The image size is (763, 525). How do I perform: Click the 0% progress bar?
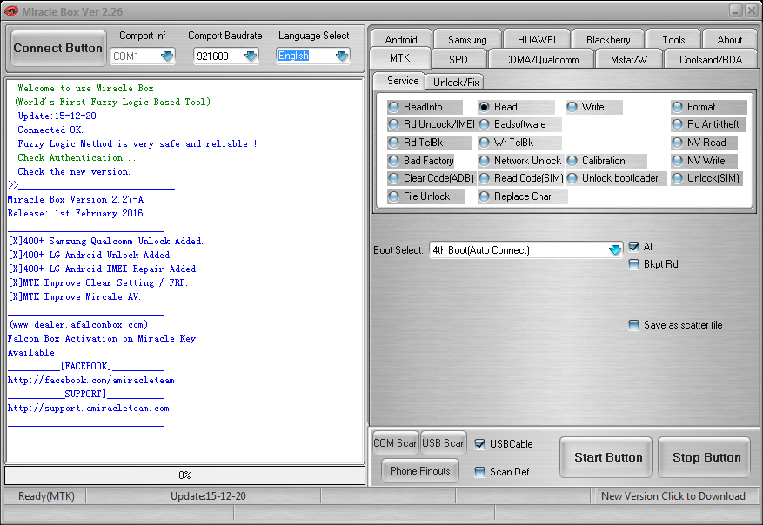[x=185, y=475]
